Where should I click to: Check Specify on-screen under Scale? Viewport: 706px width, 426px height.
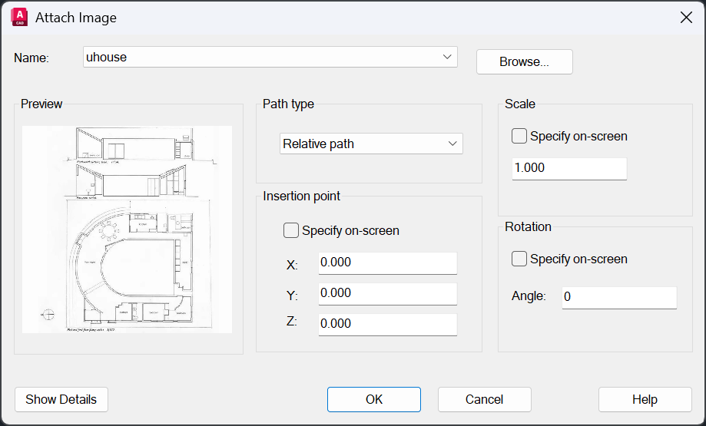tap(519, 136)
